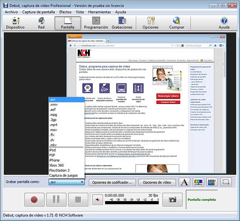
Task: Open the Opciones settings icon
Action: click(x=150, y=23)
